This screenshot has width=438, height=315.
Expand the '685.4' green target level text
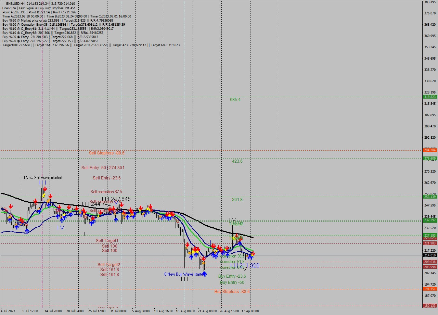point(235,99)
